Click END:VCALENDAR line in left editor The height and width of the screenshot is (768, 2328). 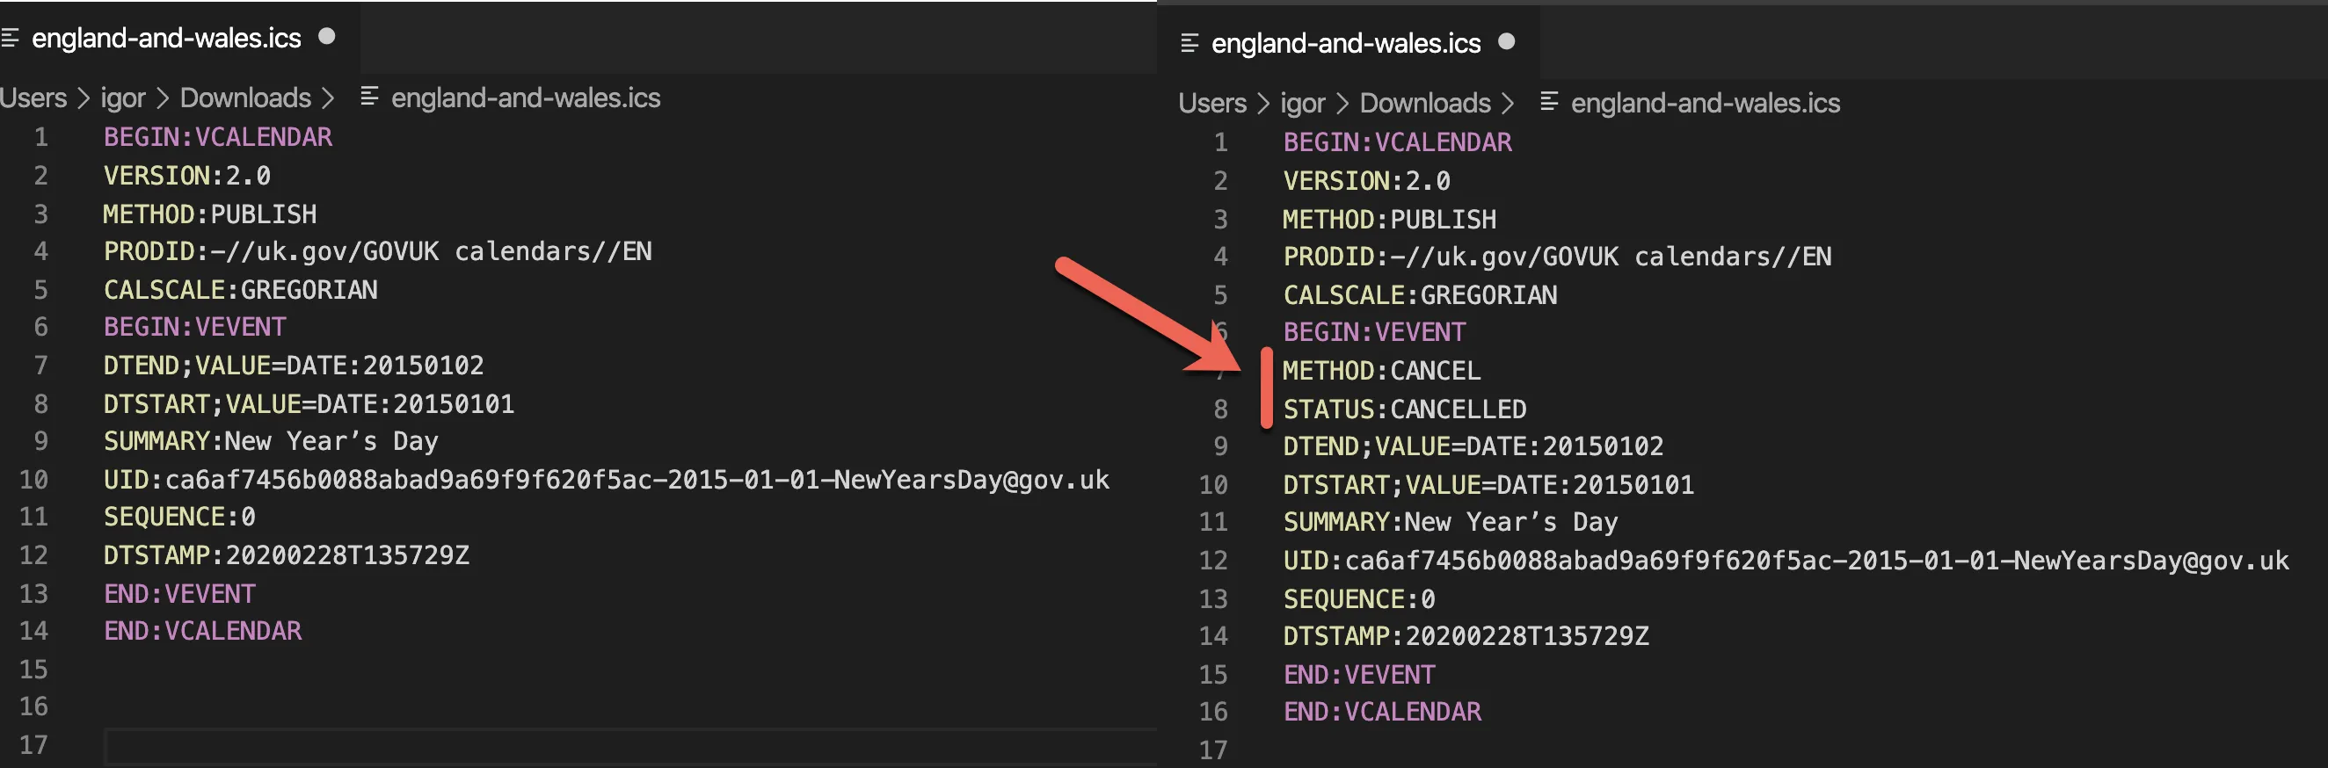(202, 631)
